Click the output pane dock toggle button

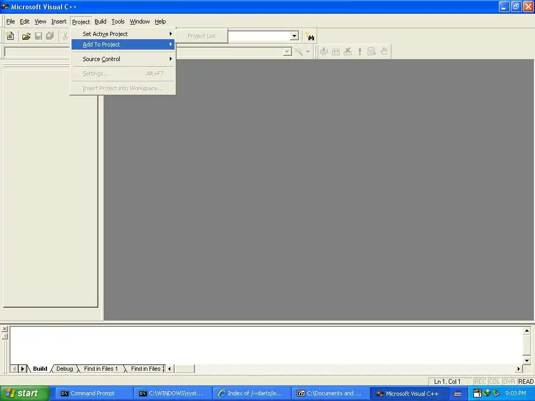(x=4, y=337)
